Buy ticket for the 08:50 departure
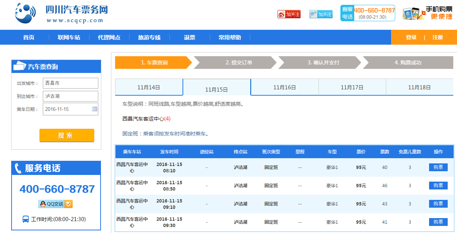 point(438,186)
